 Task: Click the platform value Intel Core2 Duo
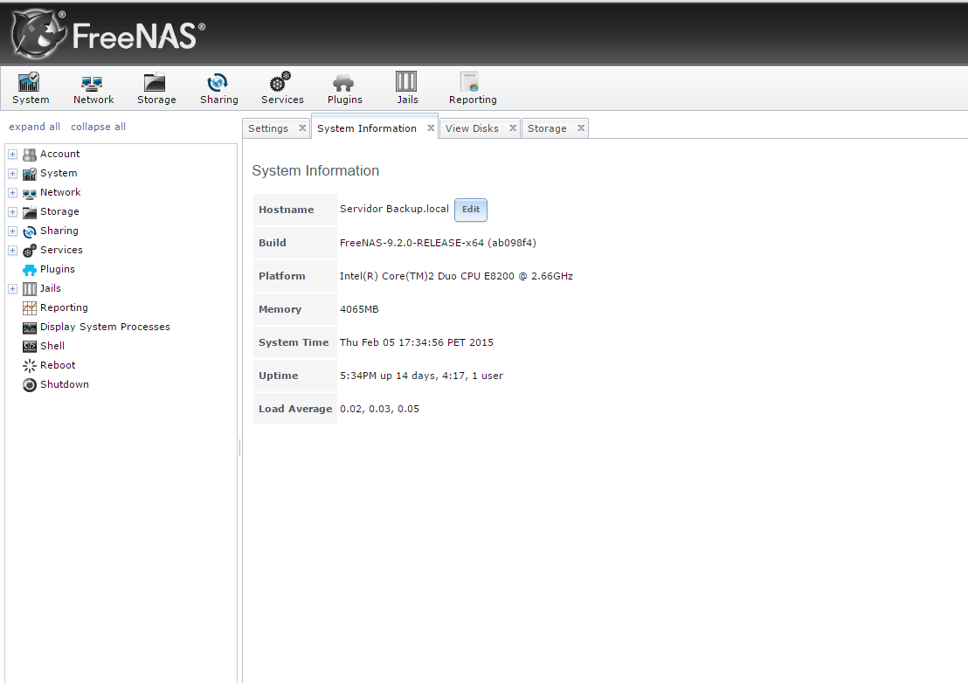pyautogui.click(x=456, y=276)
